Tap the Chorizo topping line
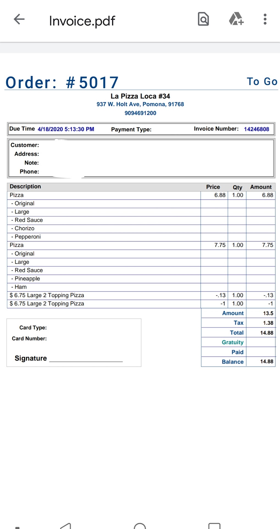Image resolution: width=280 pixels, height=529 pixels. [x=24, y=228]
